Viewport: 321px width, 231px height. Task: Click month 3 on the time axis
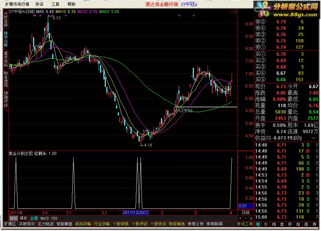point(196,213)
